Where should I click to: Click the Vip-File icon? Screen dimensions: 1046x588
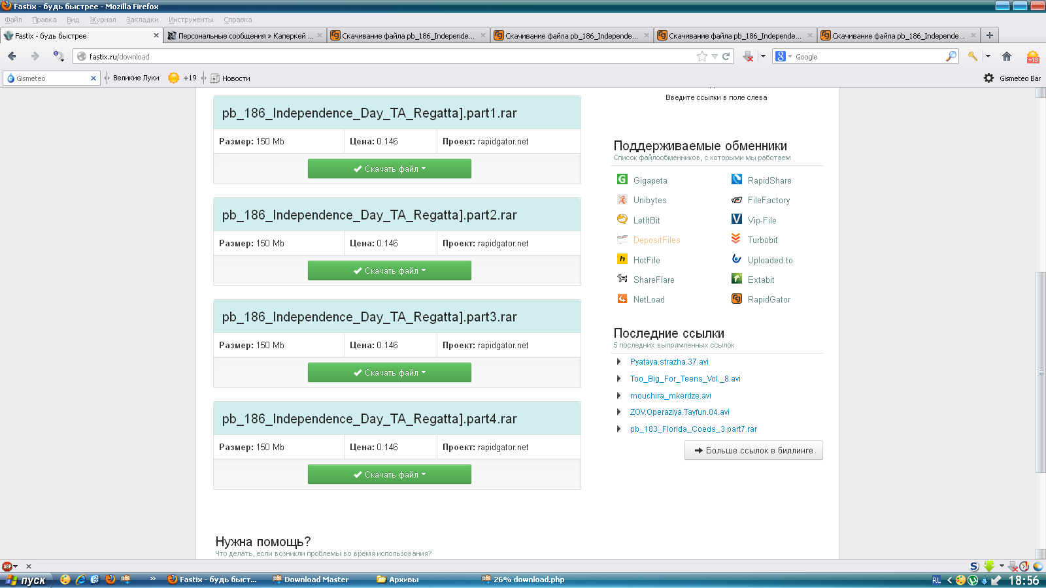coord(737,219)
